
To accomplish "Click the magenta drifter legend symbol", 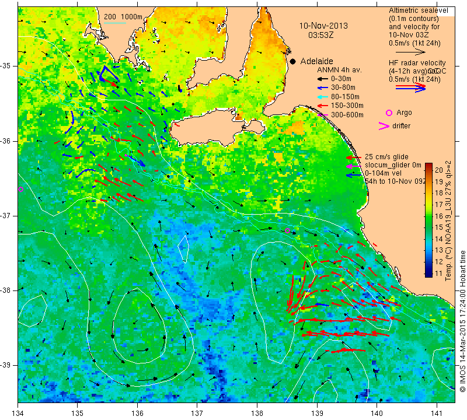I will point(384,126).
